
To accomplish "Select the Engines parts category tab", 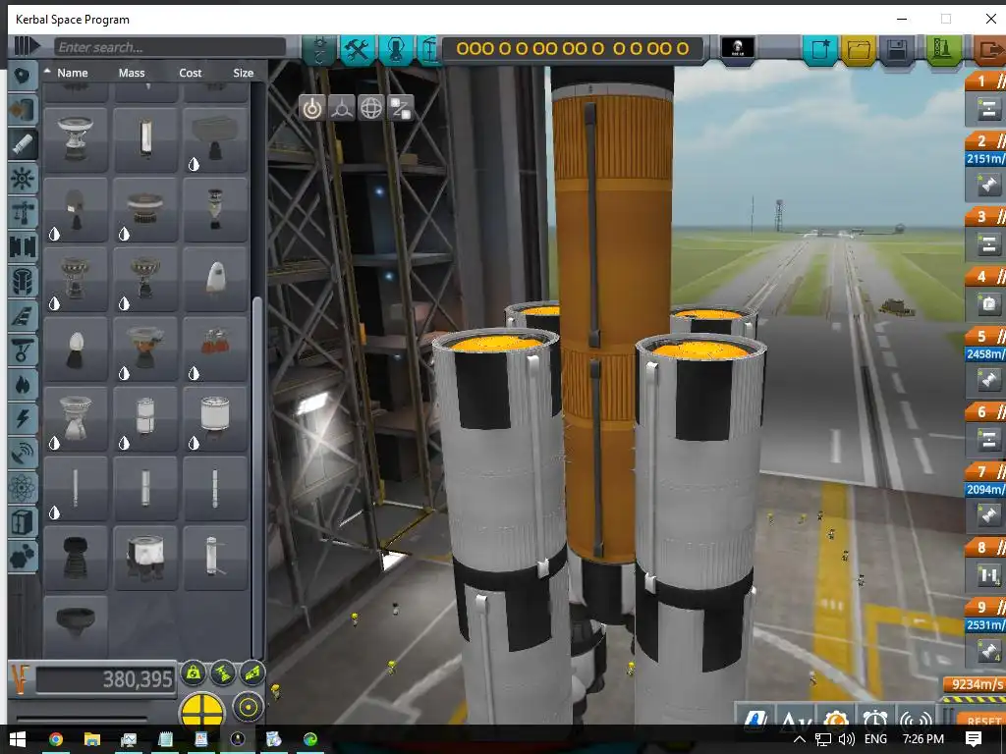I will pyautogui.click(x=24, y=144).
